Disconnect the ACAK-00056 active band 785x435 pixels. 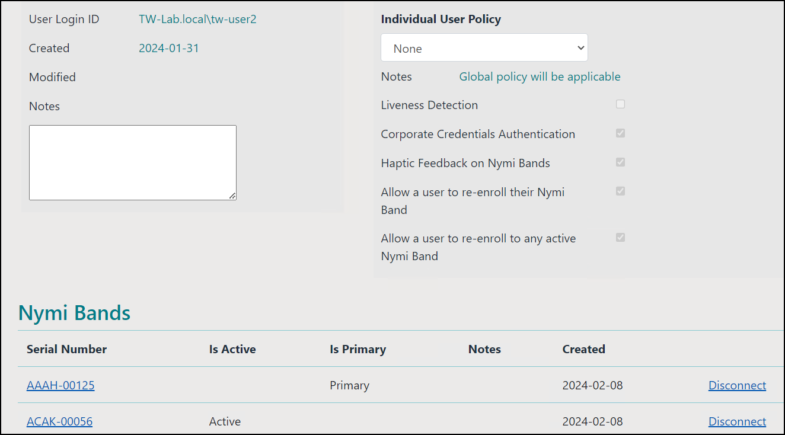tap(737, 421)
